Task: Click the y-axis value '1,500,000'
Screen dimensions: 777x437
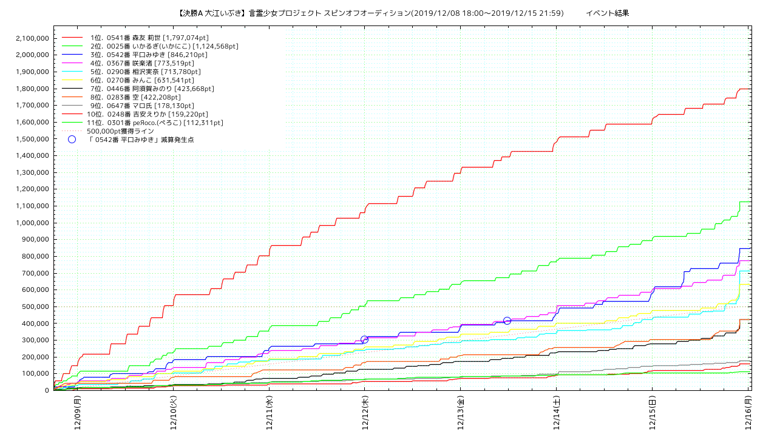Action: tap(32, 139)
